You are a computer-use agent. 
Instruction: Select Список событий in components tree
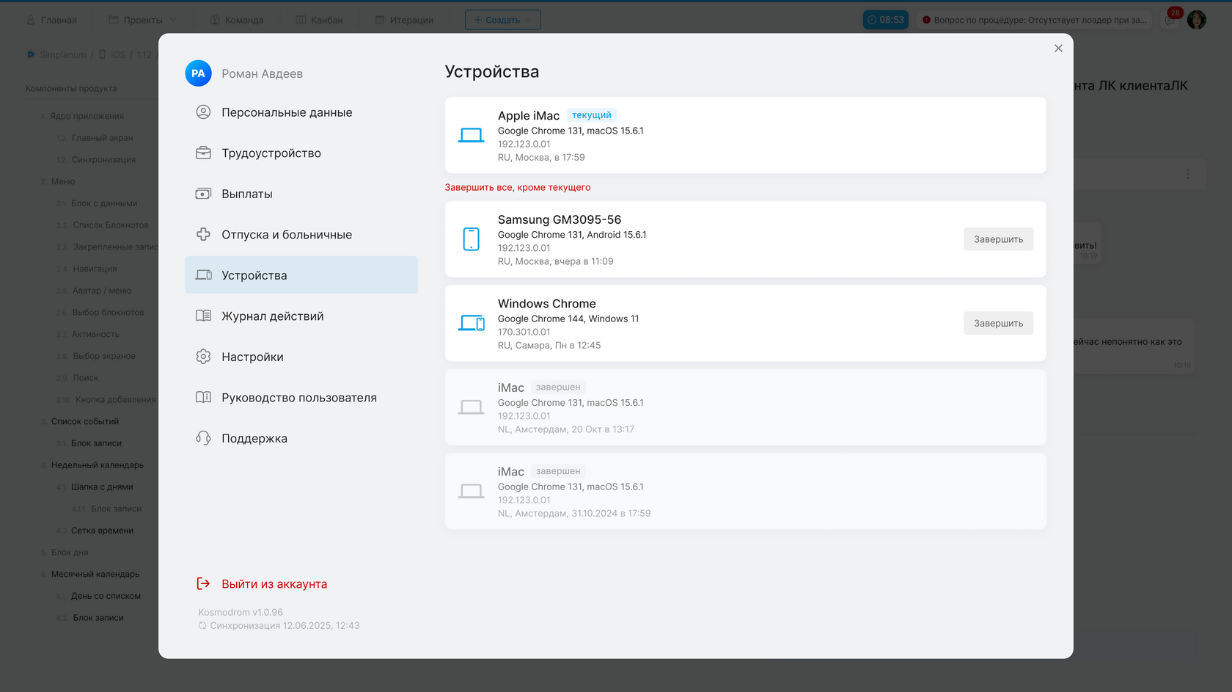tap(85, 421)
